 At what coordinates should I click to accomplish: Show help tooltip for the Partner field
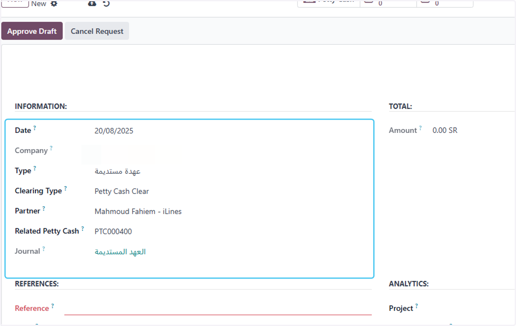click(44, 209)
